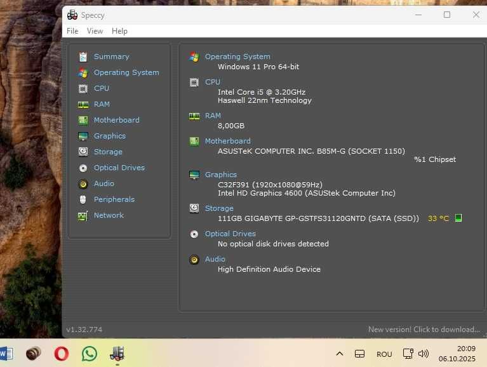Screen dimensions: 487x367
Task: Click version number v1.32.774
Action: tap(84, 330)
